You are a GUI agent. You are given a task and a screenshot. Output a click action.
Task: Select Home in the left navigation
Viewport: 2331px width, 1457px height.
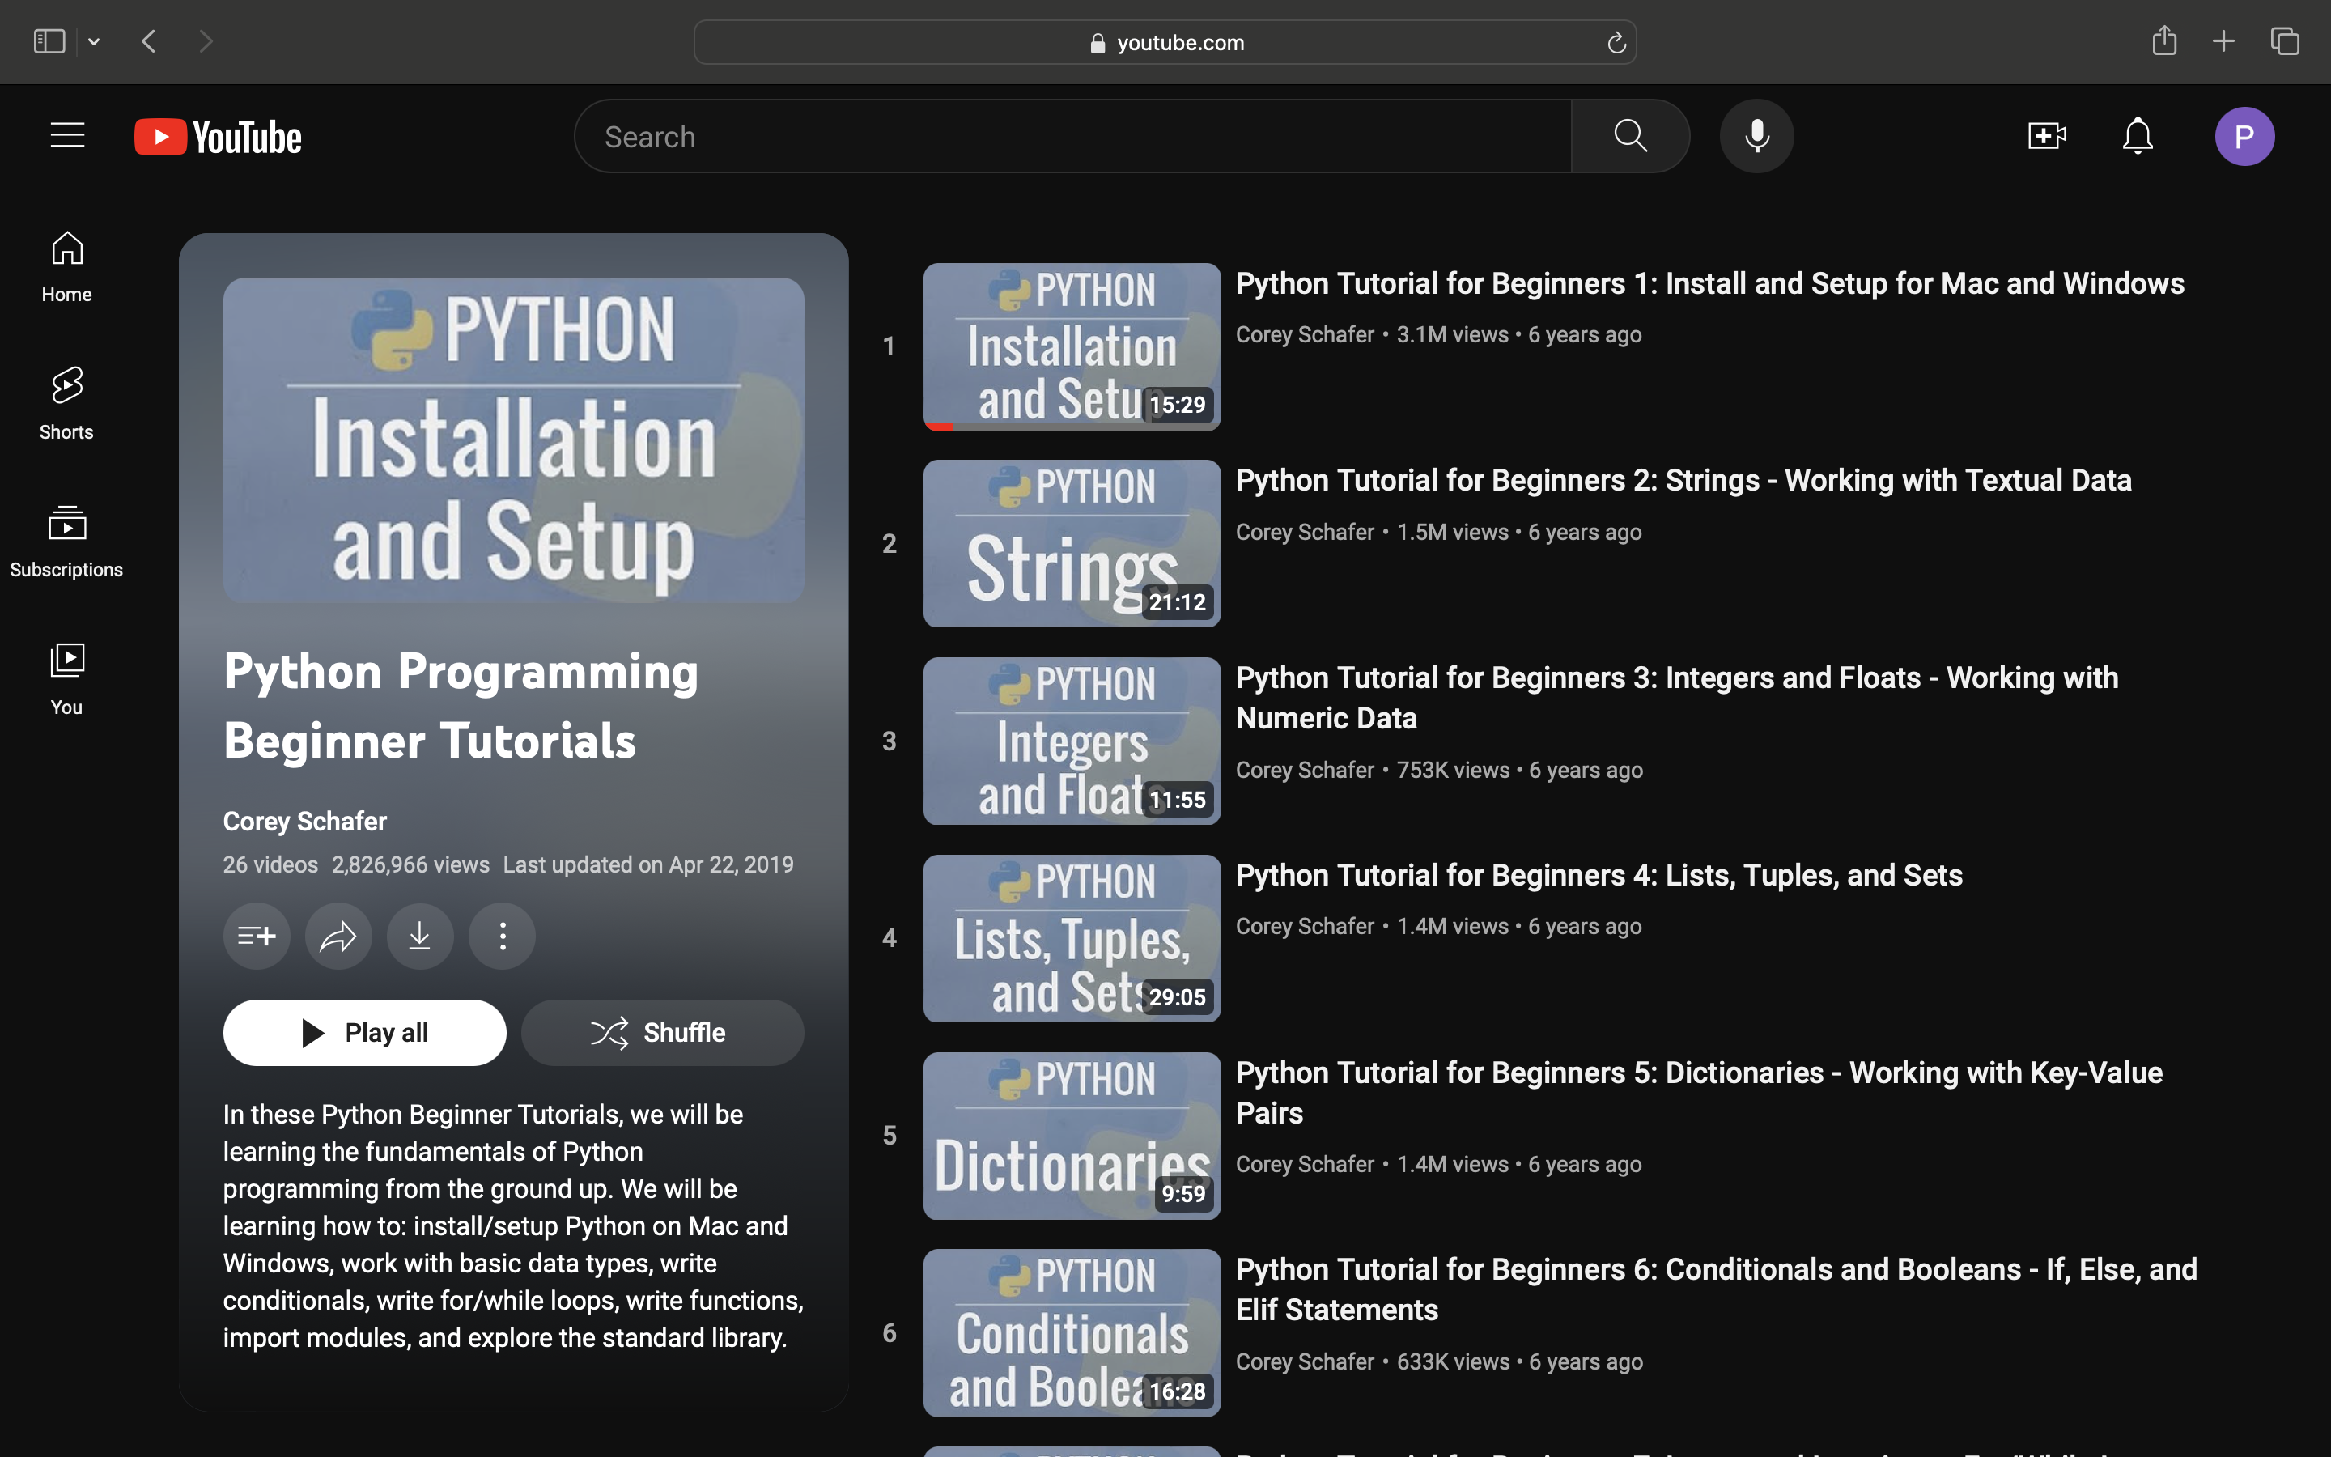[66, 265]
